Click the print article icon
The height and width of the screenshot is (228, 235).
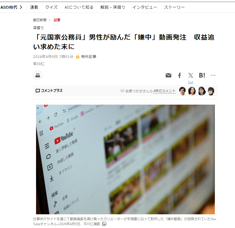[38, 75]
